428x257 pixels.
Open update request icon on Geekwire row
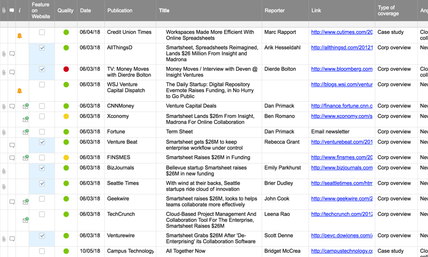(25, 202)
